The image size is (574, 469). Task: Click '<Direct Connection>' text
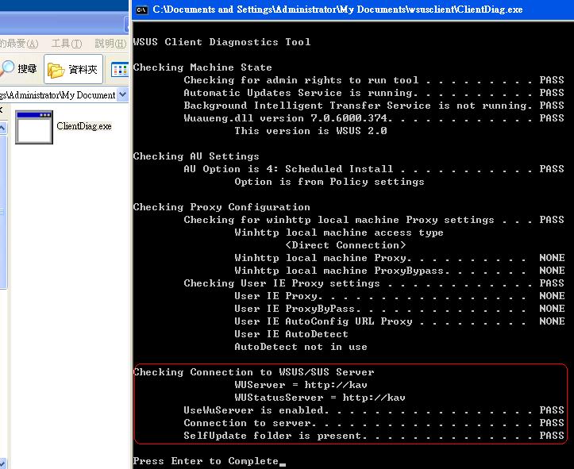[x=345, y=245]
